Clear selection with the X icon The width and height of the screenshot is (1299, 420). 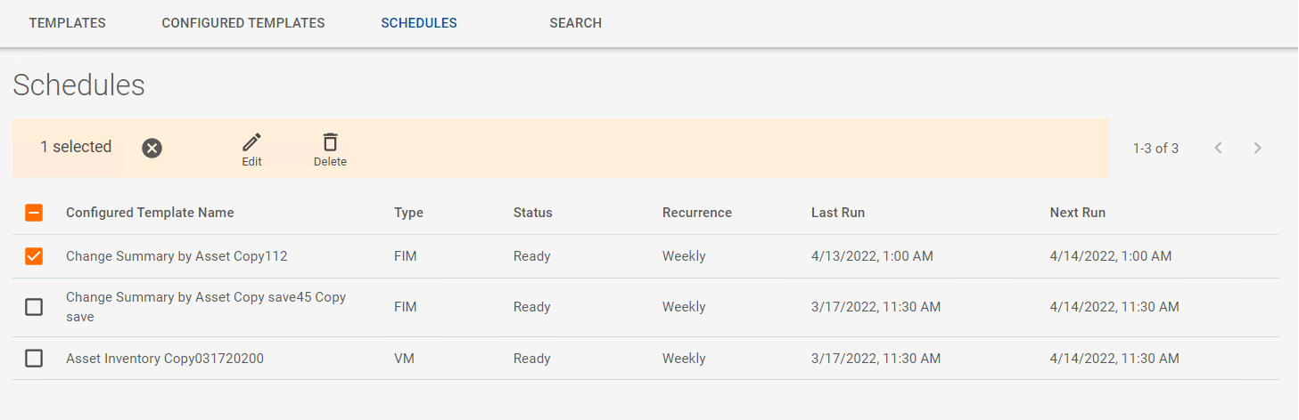tap(152, 148)
